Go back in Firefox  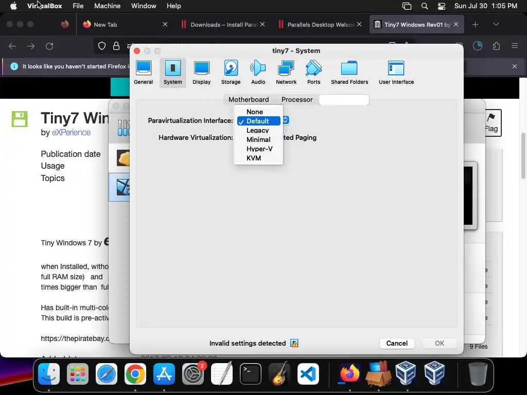tap(12, 46)
